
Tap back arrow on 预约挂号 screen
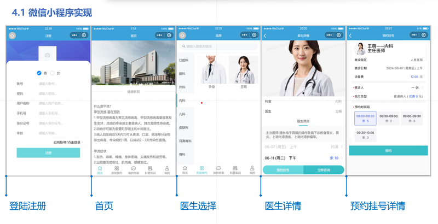coord(350,36)
